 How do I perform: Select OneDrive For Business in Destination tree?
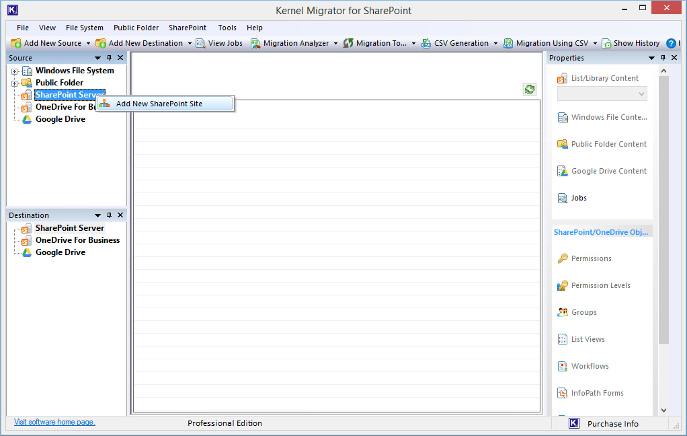point(77,240)
